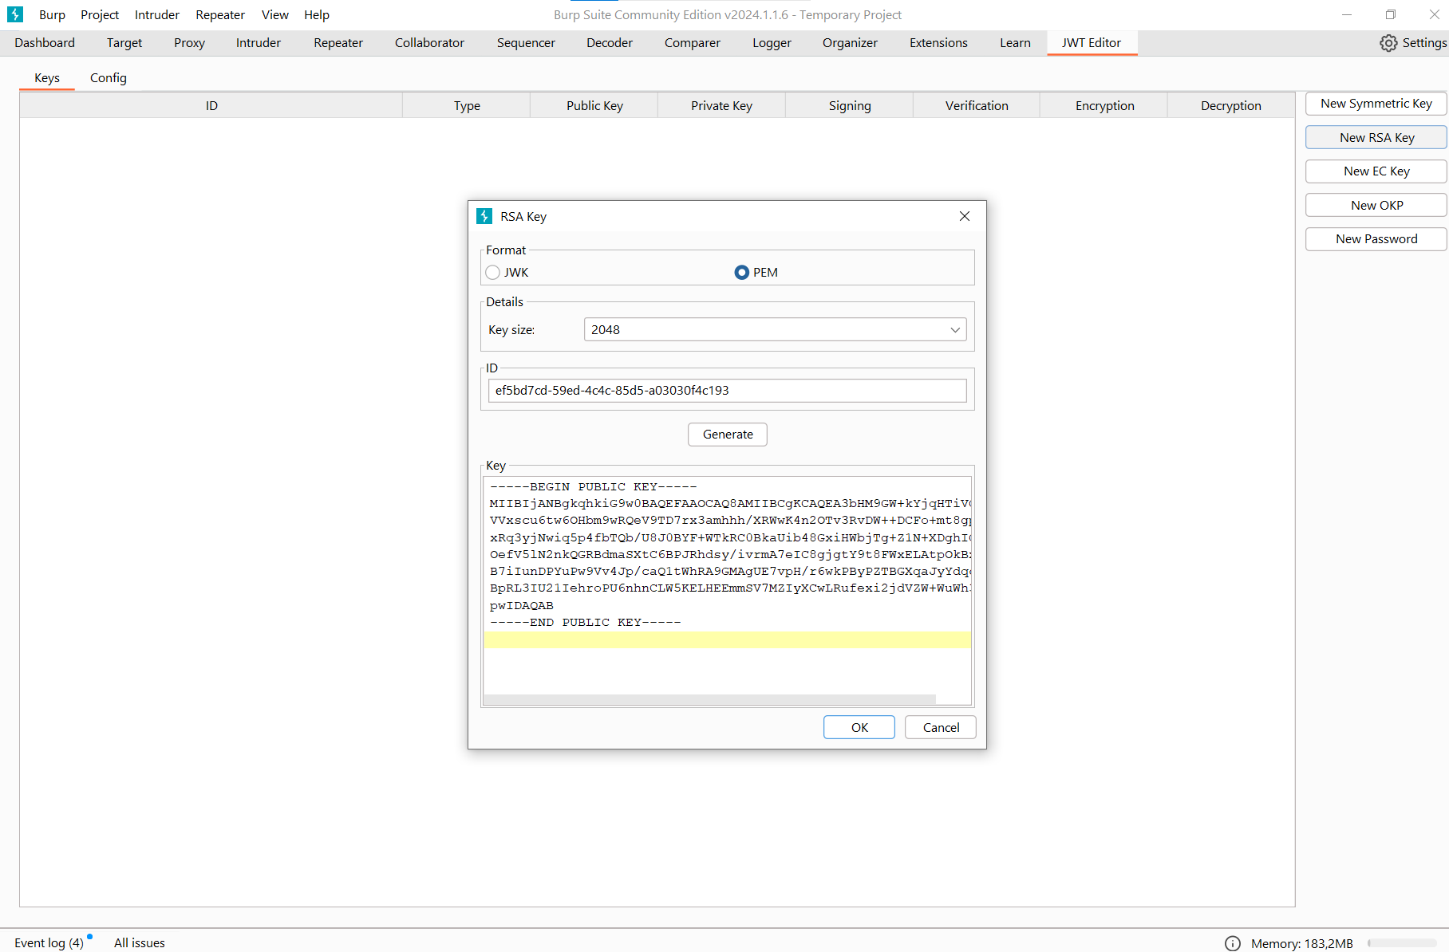1449x952 pixels.
Task: Close the RSA Key dialog with X
Action: [x=965, y=216]
